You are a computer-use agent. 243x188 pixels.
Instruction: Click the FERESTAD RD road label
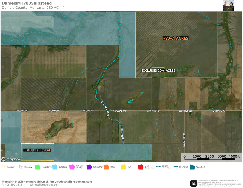(184, 140)
